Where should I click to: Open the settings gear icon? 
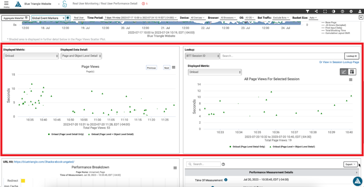click(x=351, y=11)
